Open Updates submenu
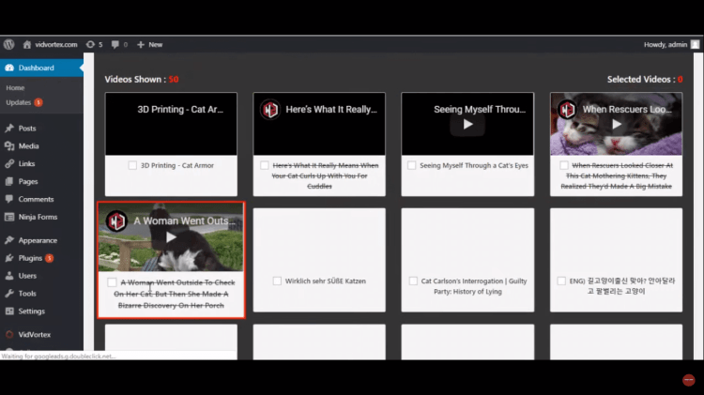Image resolution: width=704 pixels, height=395 pixels. [19, 102]
